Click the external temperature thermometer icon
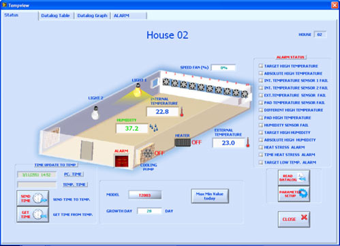340x246 pixels. pos(248,142)
